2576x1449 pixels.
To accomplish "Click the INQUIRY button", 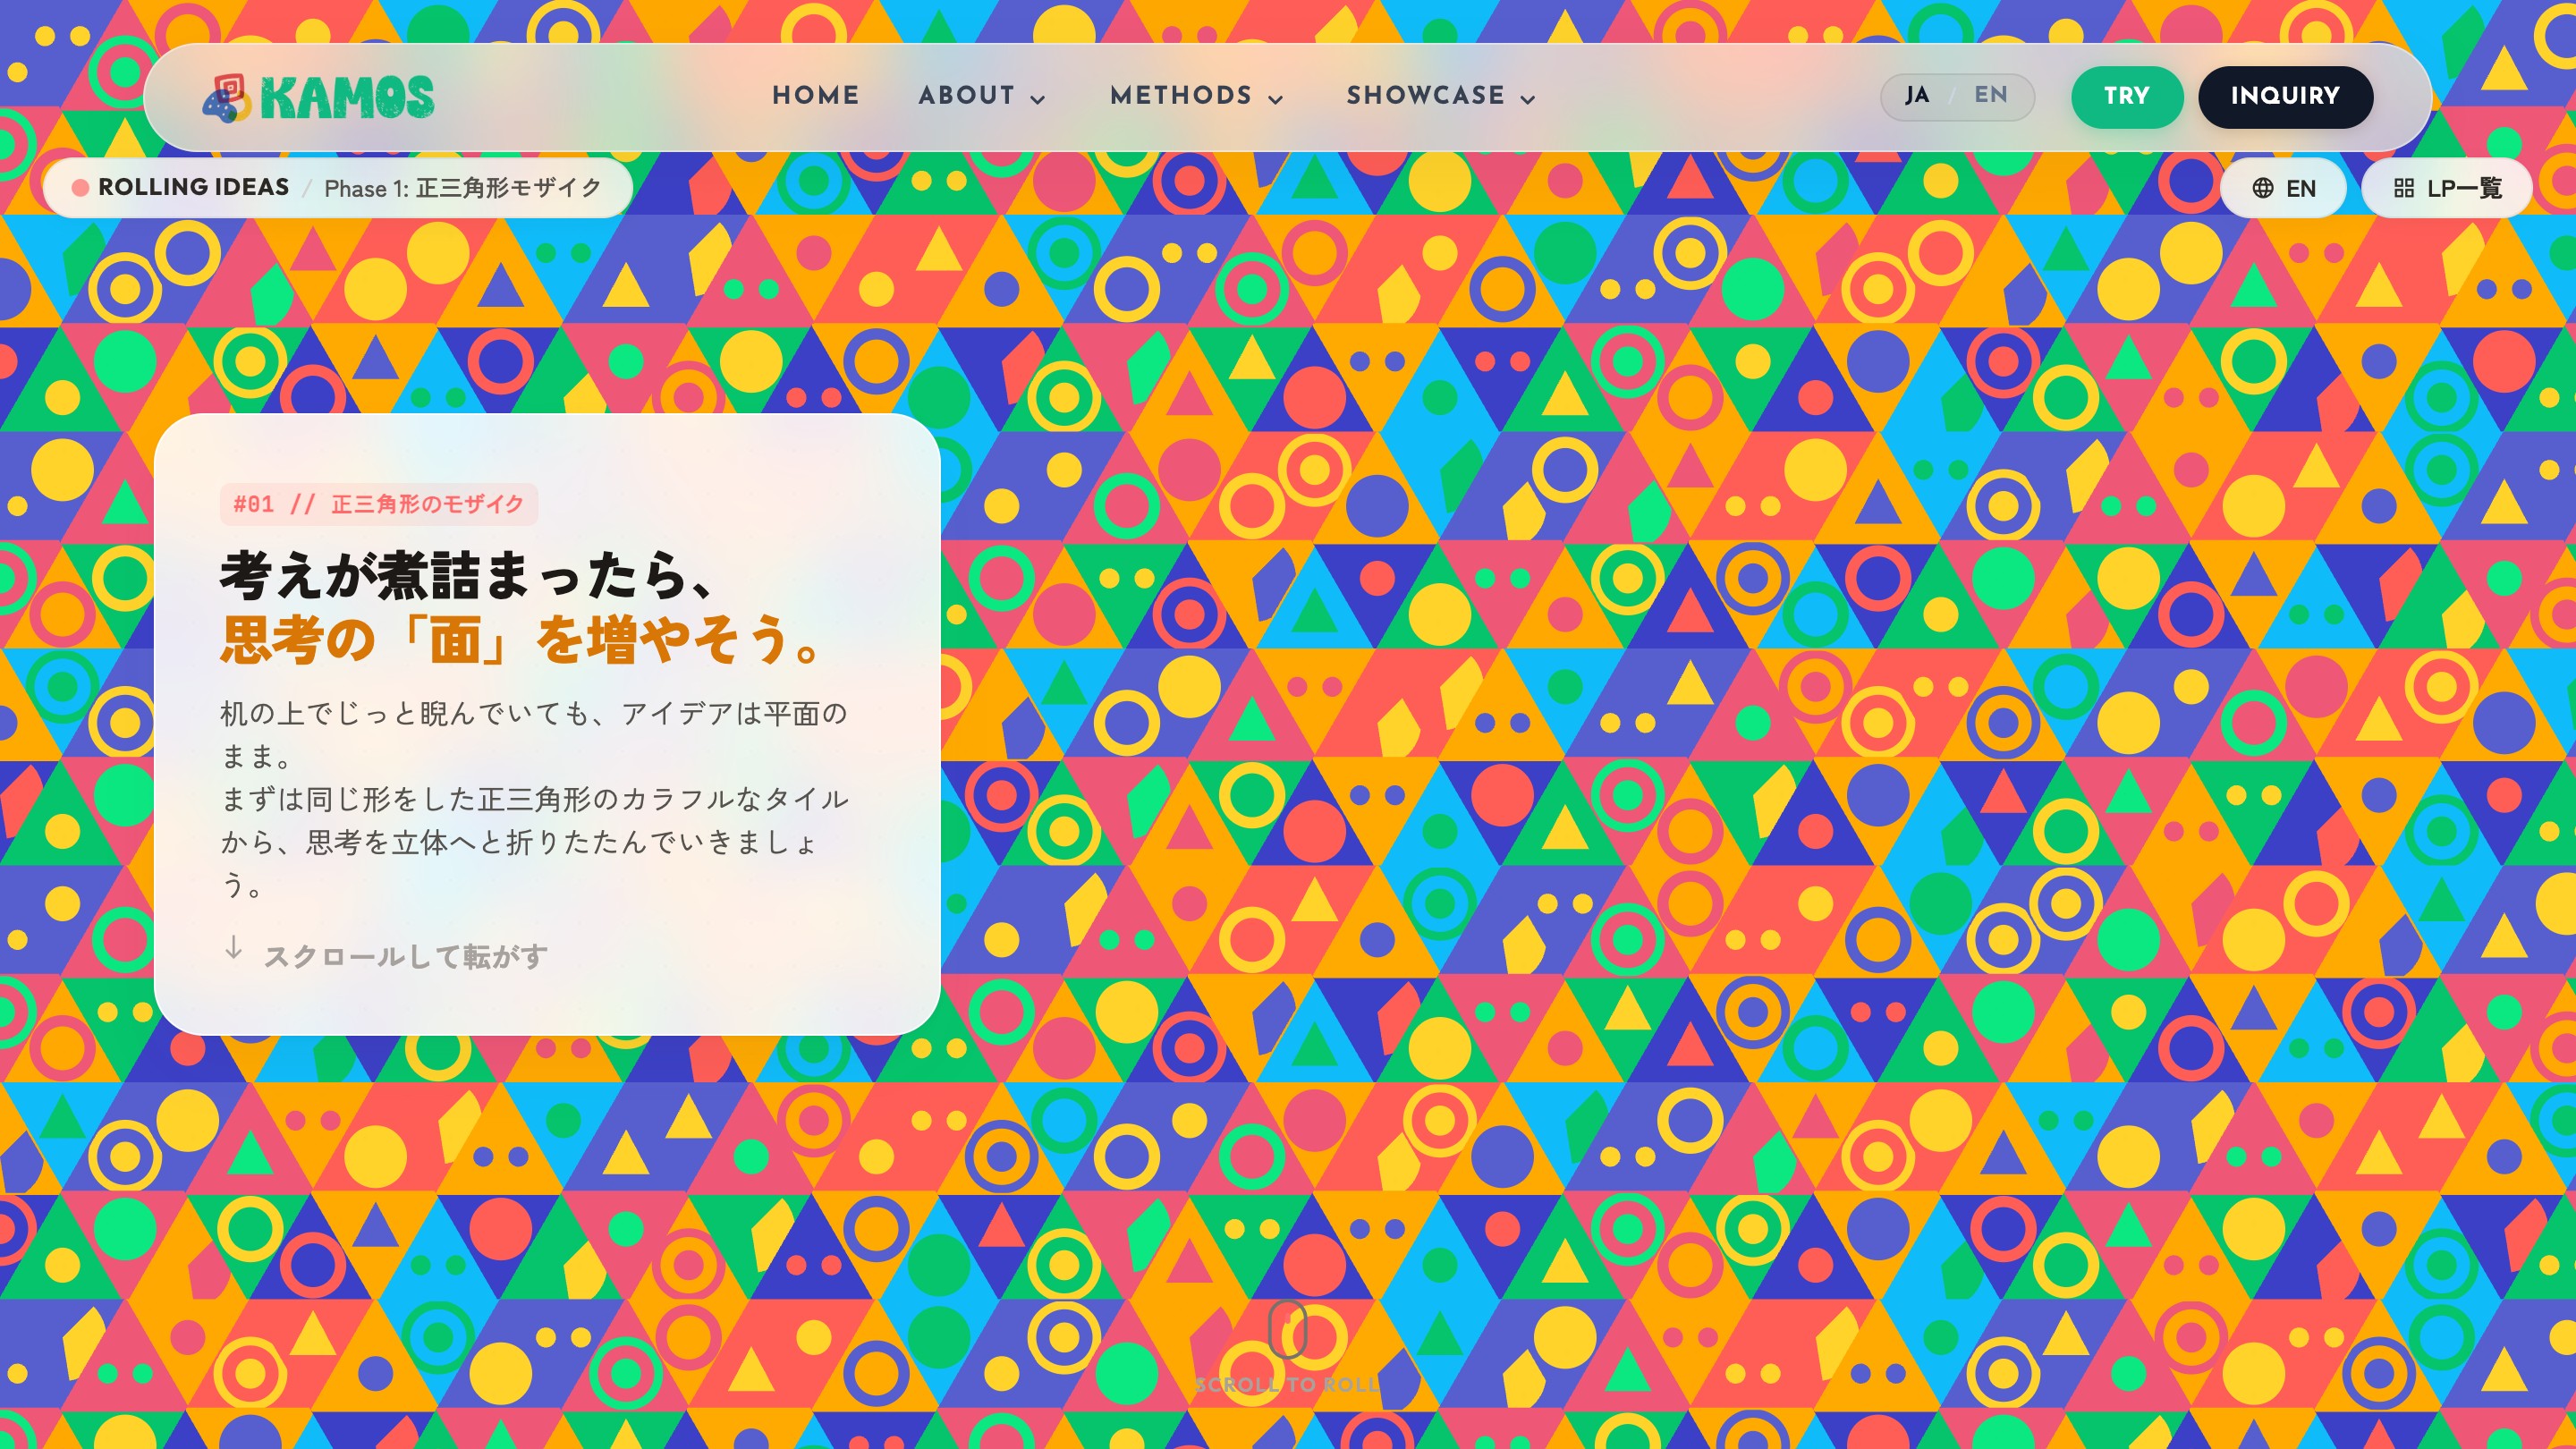I will click(x=2285, y=97).
